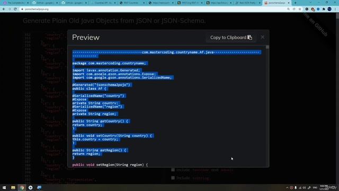Toggle Include toString checkbox
This screenshot has height=191, width=339.
[x=173, y=178]
